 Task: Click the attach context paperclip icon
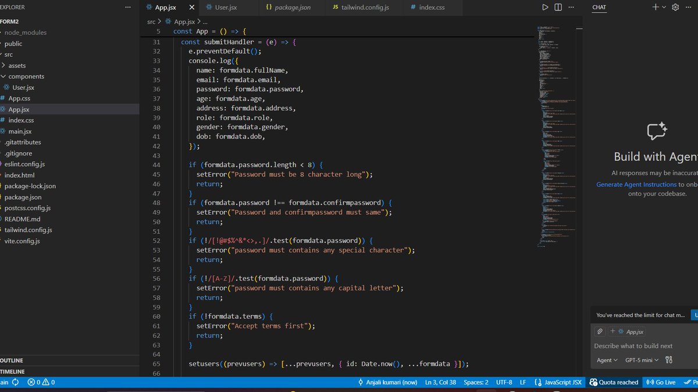[x=600, y=332]
